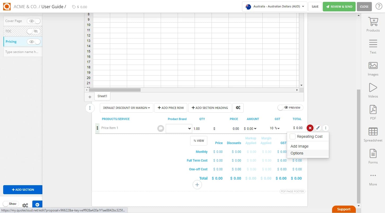The image size is (385, 213).
Task: Click the Price Item 1 name field
Action: point(119,128)
